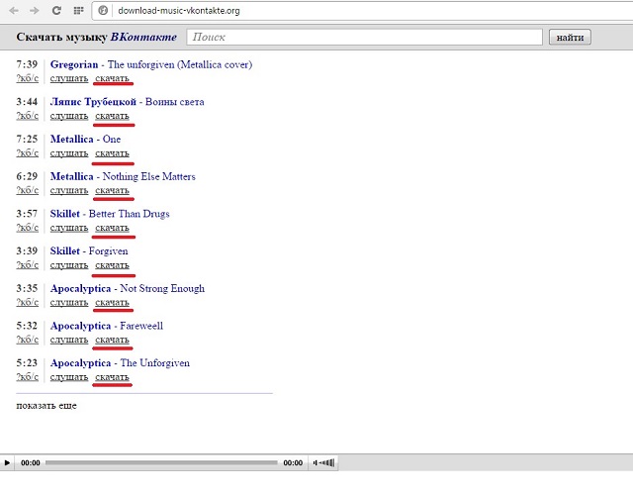This screenshot has width=633, height=494.
Task: Click the 5:23 duration text
Action: pos(27,362)
